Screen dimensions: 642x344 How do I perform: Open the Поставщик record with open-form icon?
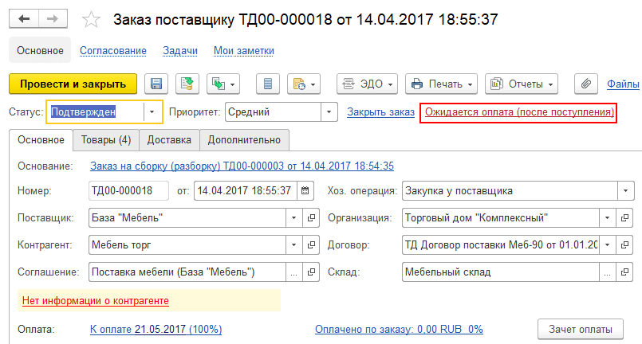pos(311,217)
